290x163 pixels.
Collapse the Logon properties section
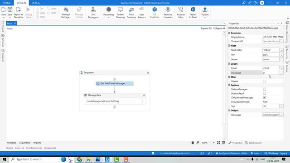pyautogui.click(x=229, y=63)
